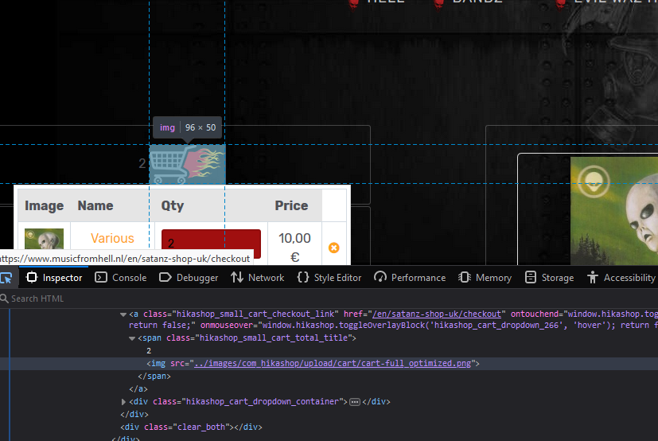The width and height of the screenshot is (658, 441).
Task: Click the ellipsis badge in dropdown_container div
Action: click(x=355, y=402)
